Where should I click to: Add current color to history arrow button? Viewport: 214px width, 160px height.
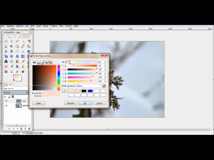(65, 91)
